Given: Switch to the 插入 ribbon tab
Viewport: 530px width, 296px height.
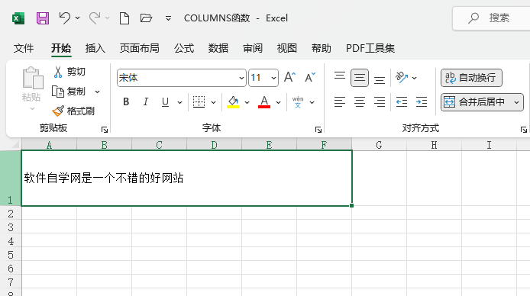Looking at the screenshot, I should [95, 48].
